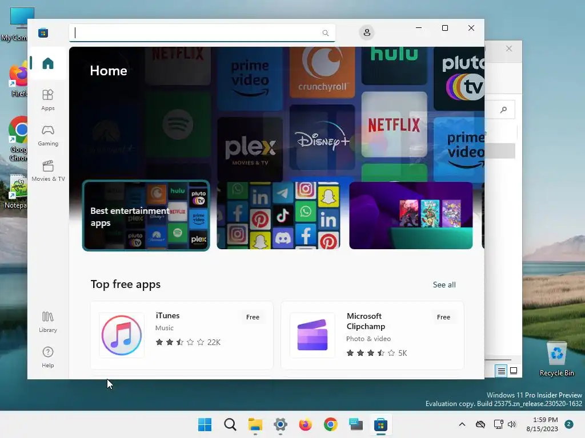Open the Recycle Bin desktop icon

(556, 359)
